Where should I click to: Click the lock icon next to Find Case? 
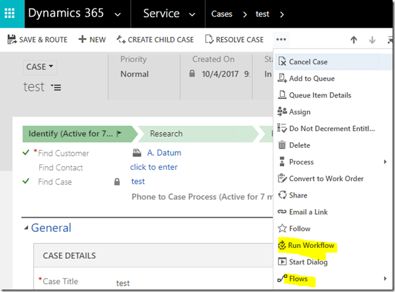[x=117, y=182]
